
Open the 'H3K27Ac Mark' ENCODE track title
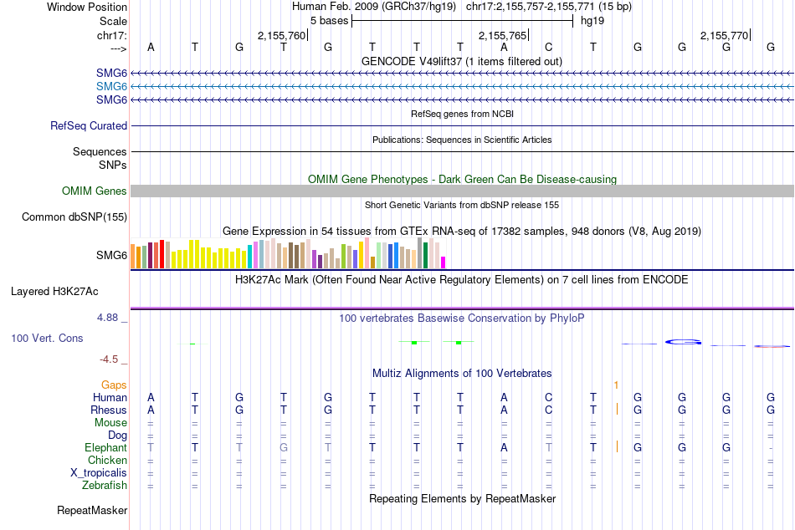coord(461,280)
